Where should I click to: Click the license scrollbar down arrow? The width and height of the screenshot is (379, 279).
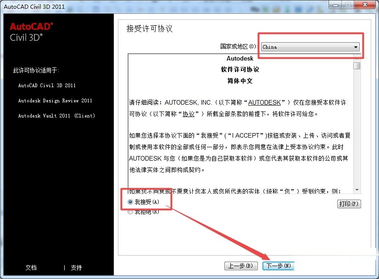point(357,190)
